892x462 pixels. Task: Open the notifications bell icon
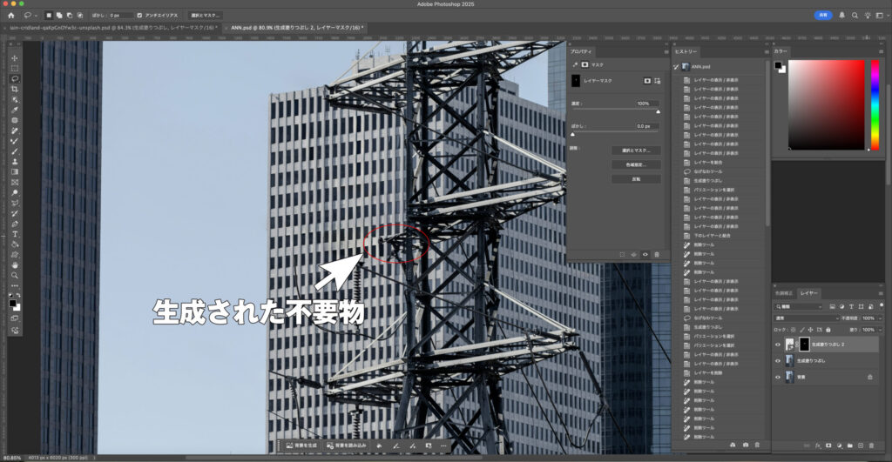pos(842,16)
